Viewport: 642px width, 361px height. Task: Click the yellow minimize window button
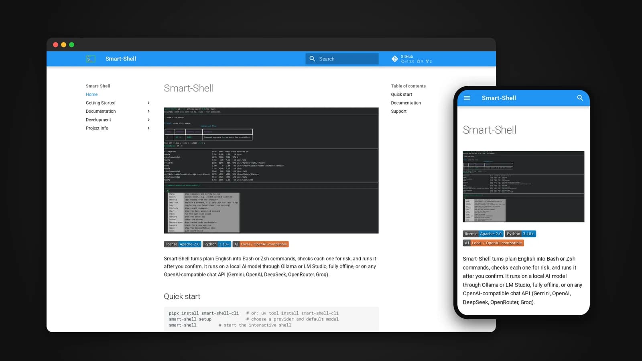click(63, 45)
